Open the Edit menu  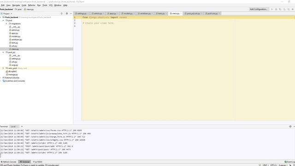[x=3, y=5]
